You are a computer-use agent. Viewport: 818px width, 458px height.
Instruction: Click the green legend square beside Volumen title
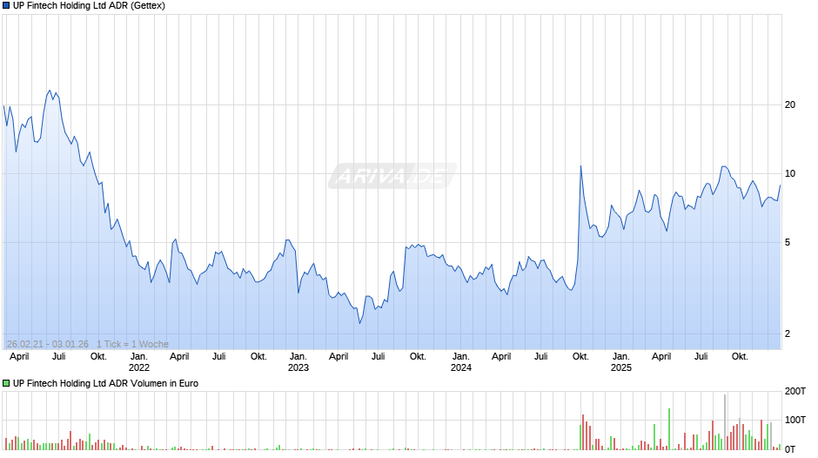[x=6, y=383]
